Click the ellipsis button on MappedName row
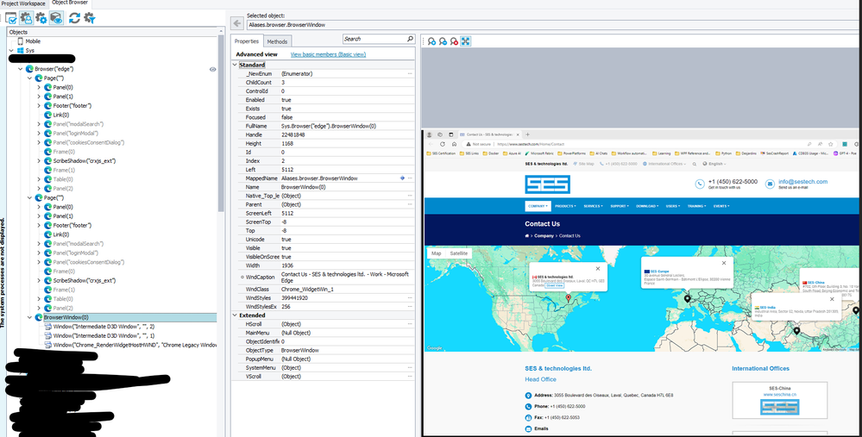862x437 pixels. 410,178
